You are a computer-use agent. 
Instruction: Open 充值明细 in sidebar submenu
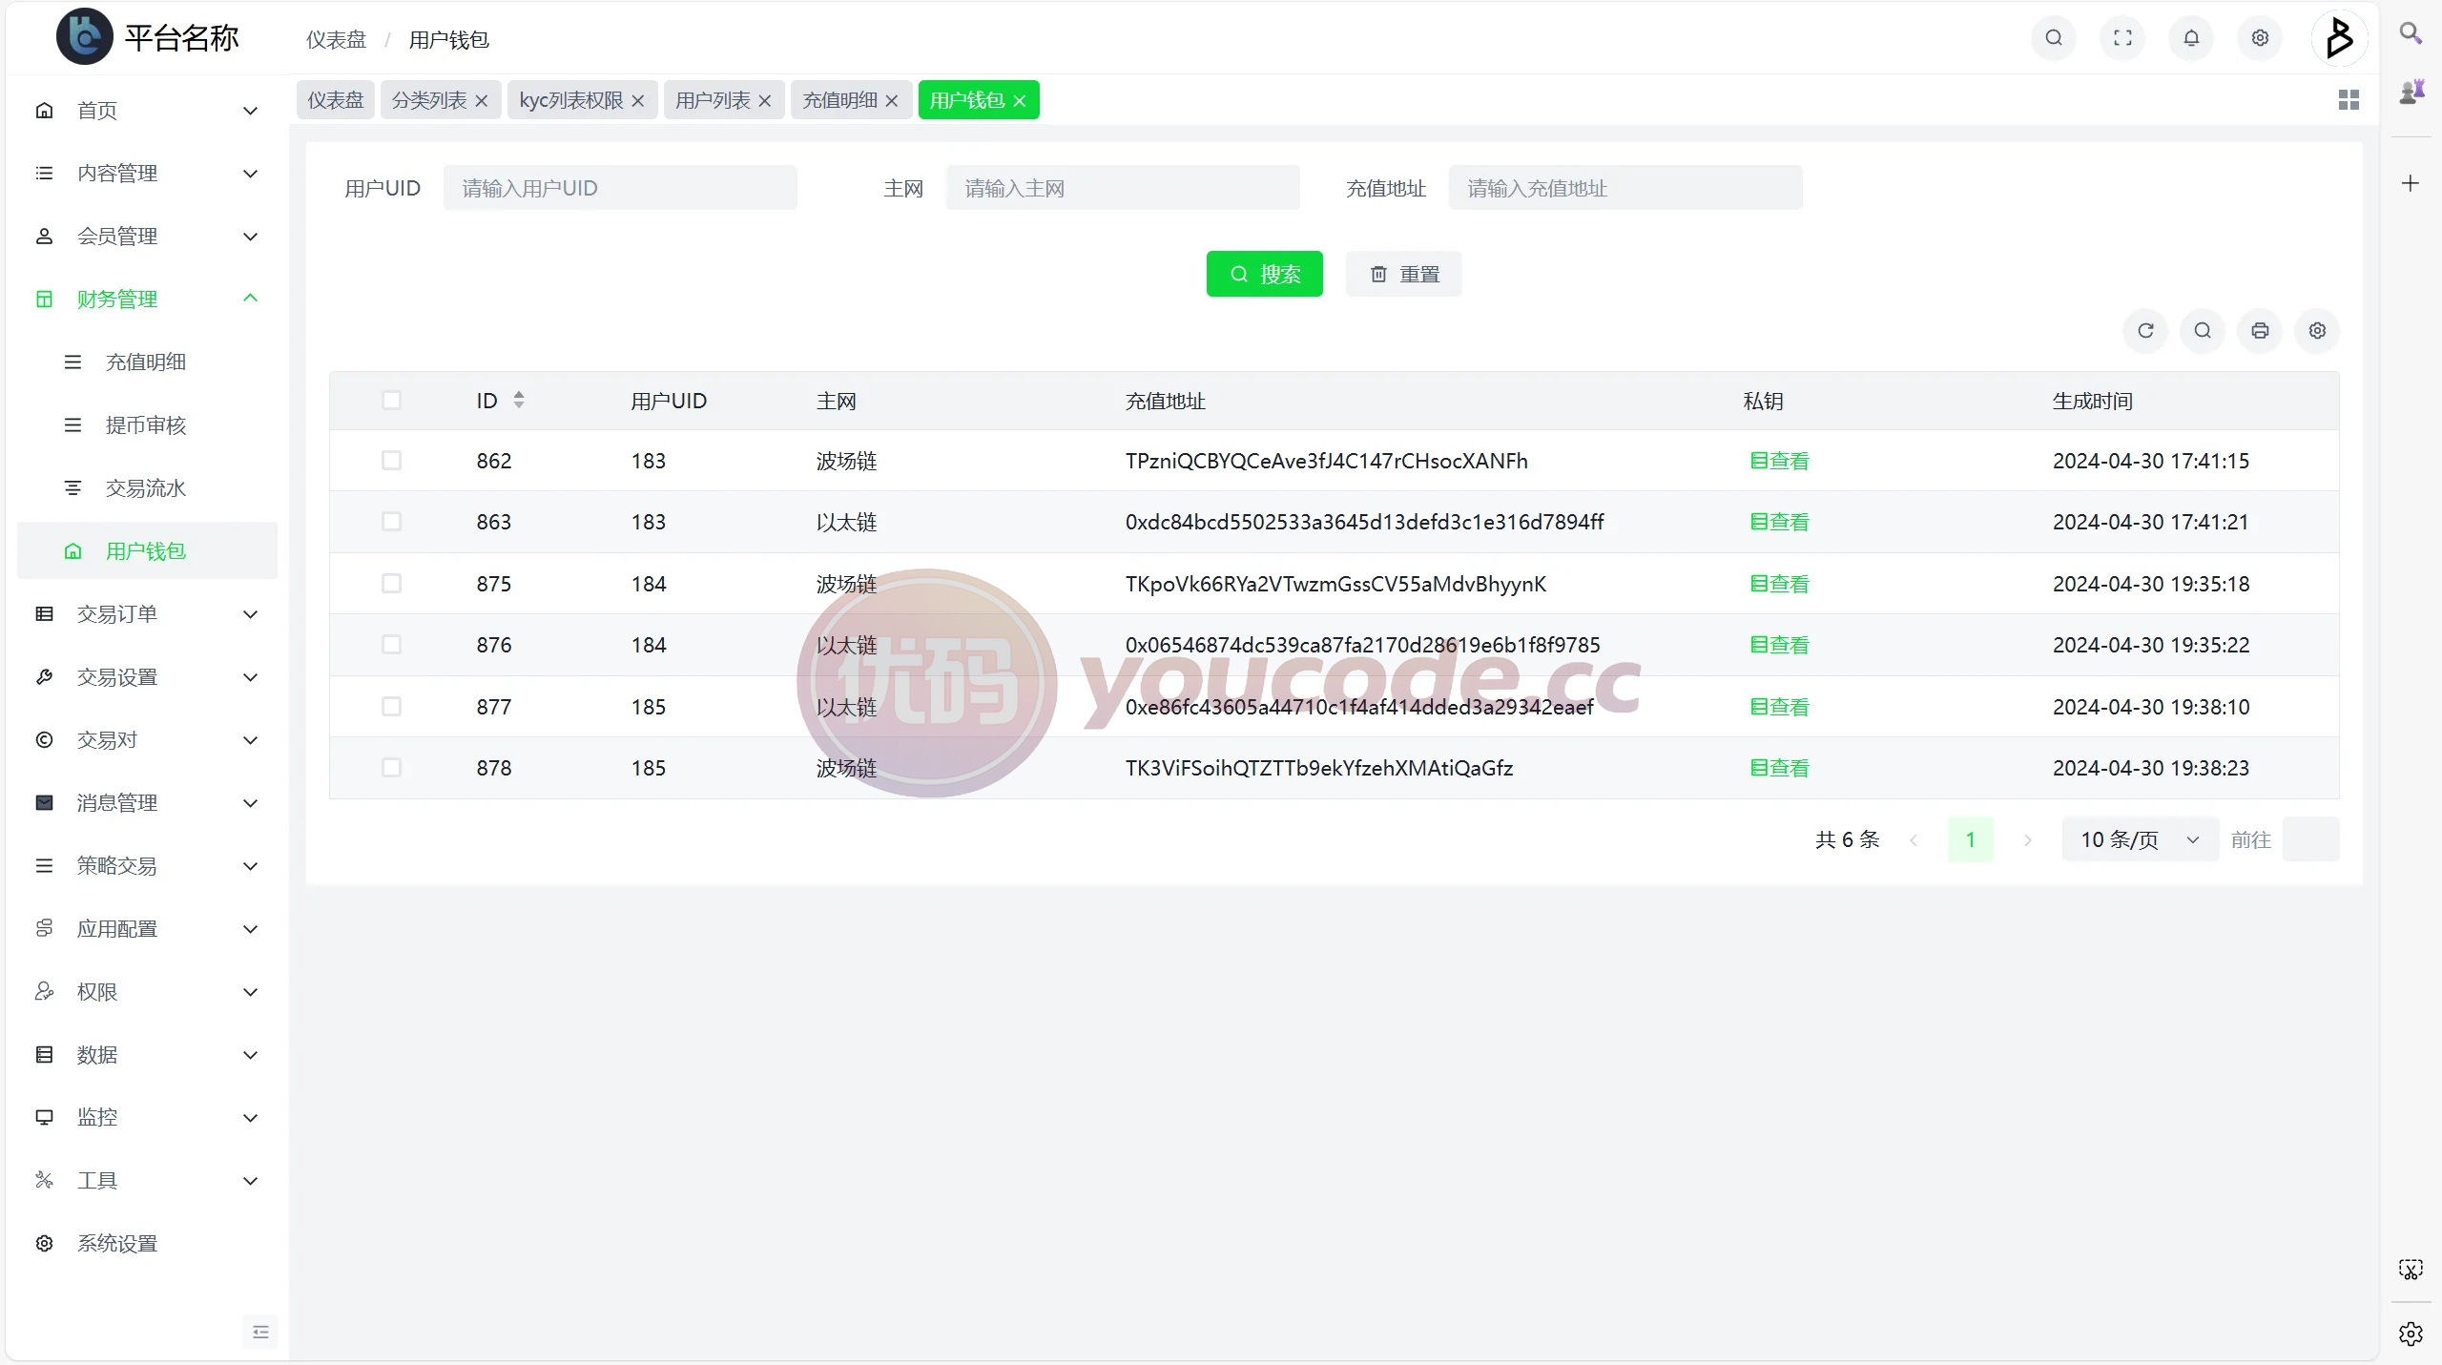point(147,362)
